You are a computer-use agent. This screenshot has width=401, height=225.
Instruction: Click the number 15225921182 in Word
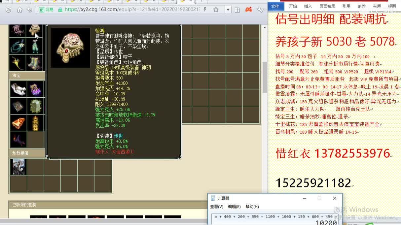click(313, 183)
